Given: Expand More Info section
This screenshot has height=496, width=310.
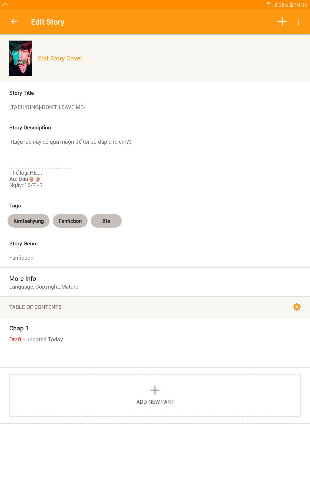Looking at the screenshot, I should (x=155, y=282).
